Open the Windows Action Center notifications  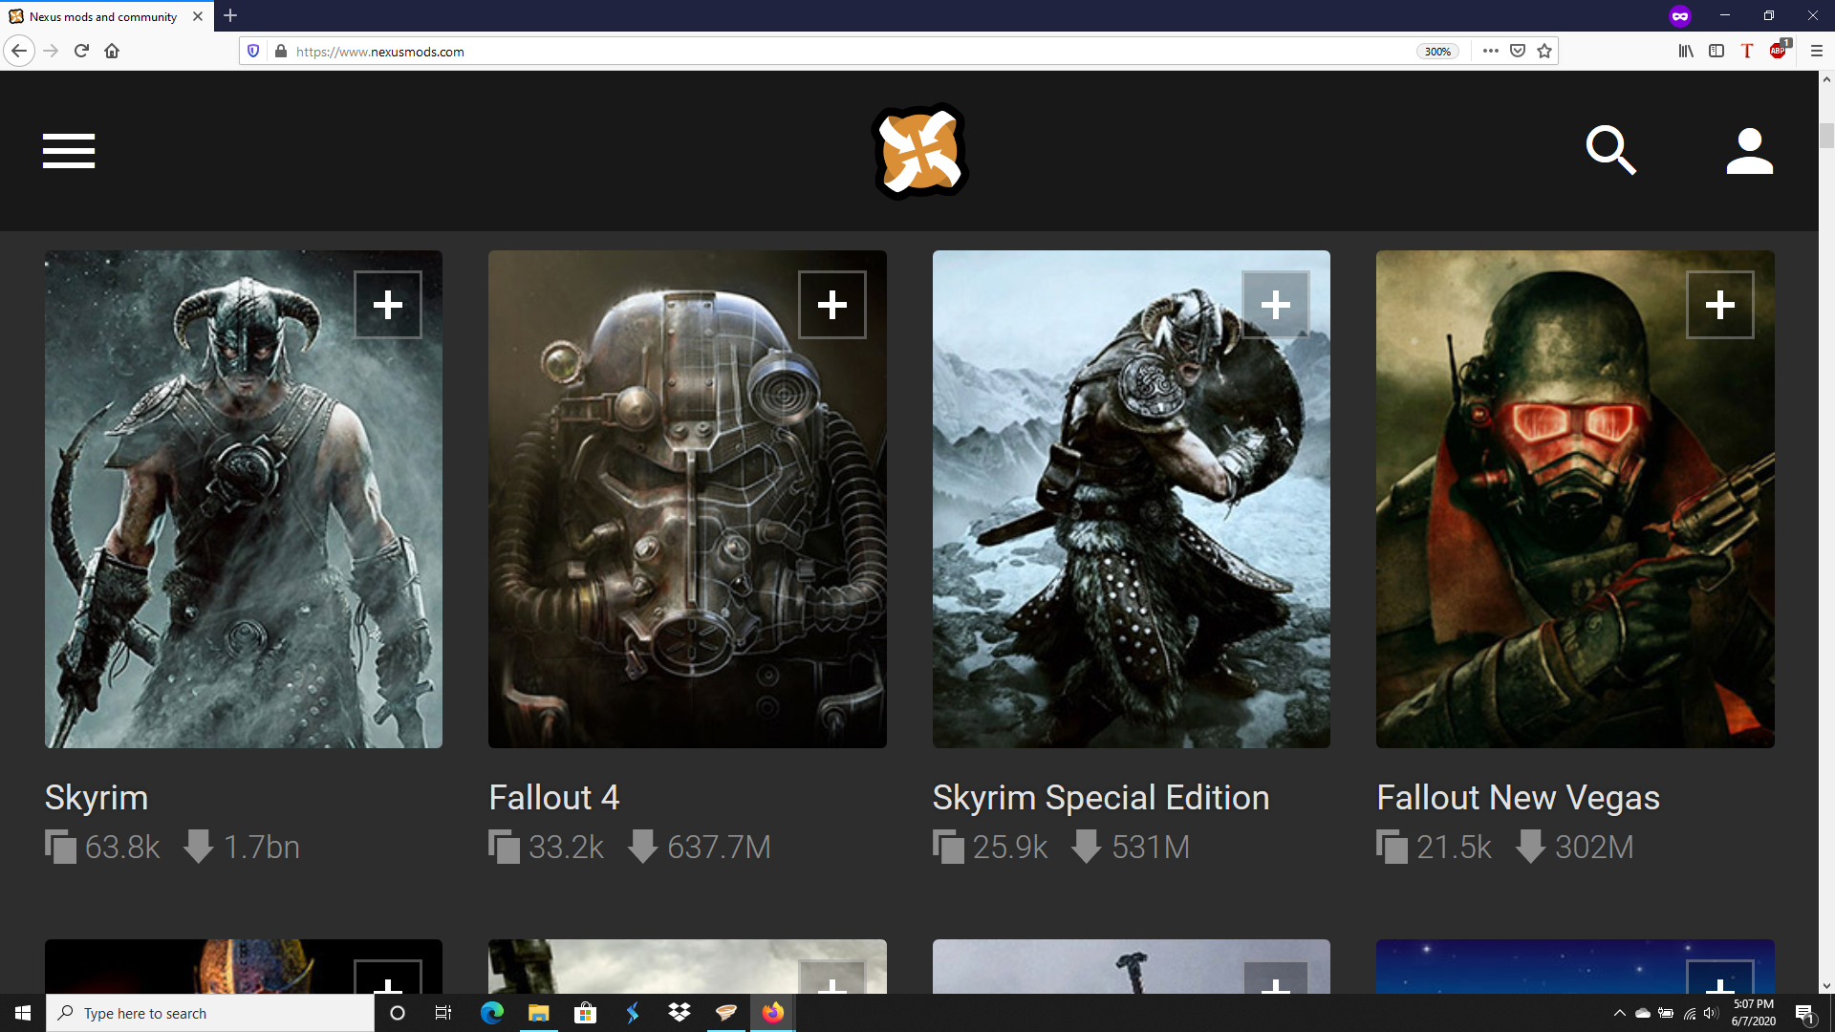click(1805, 1013)
